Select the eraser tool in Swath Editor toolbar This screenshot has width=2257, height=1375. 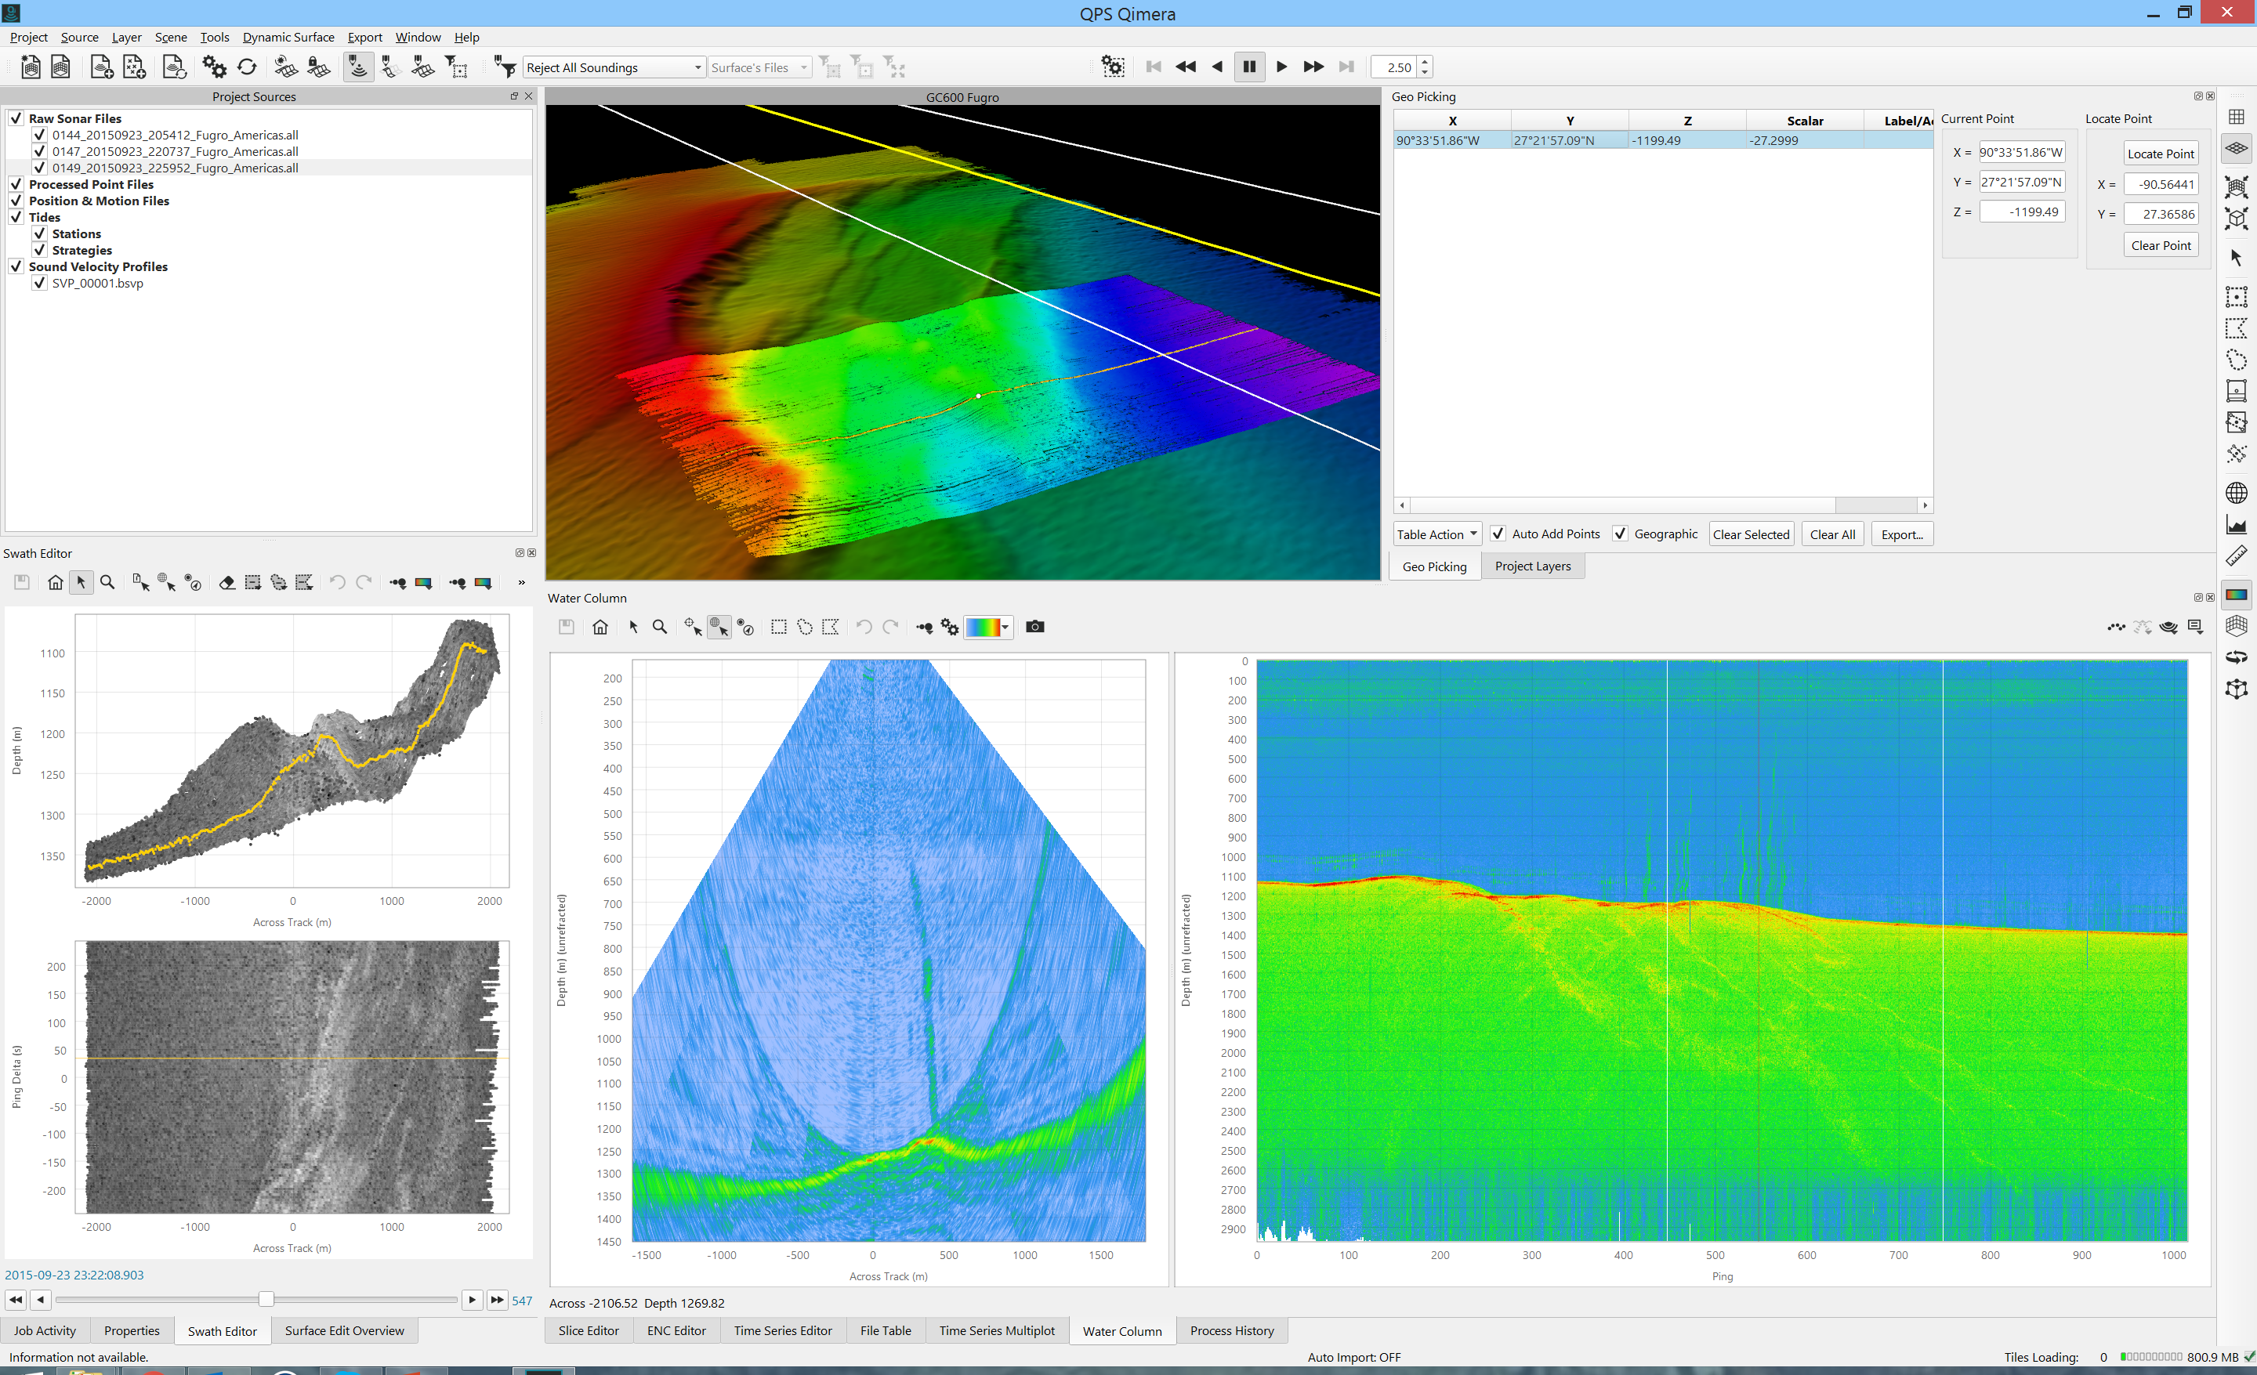point(226,582)
